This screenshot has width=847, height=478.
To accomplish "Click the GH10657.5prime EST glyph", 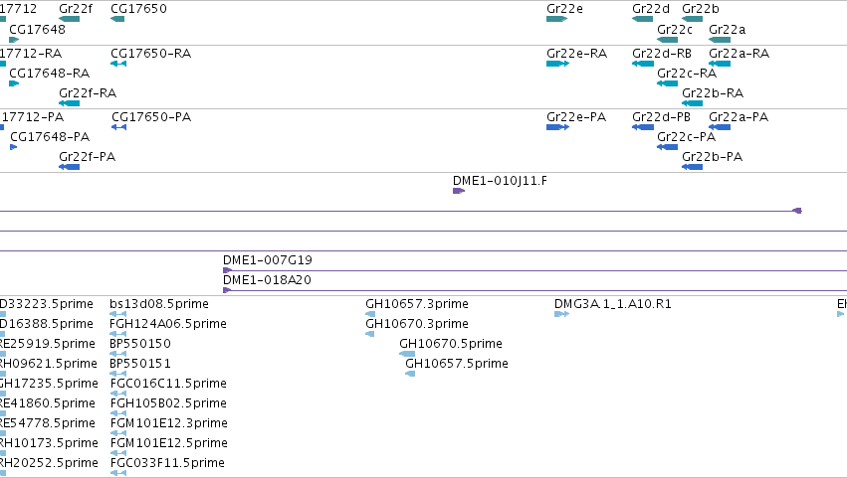I will point(410,374).
